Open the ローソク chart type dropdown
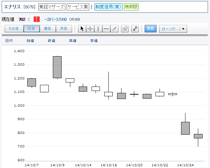The height and width of the screenshot is (168, 210). coord(169,29)
